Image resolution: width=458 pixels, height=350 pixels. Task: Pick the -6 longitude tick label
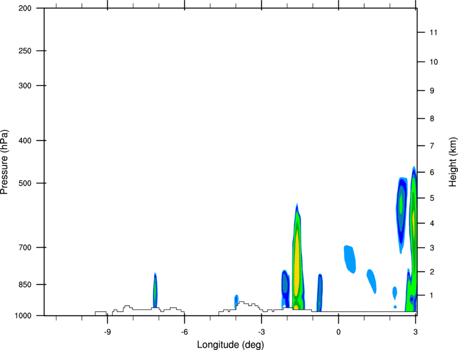click(x=184, y=332)
